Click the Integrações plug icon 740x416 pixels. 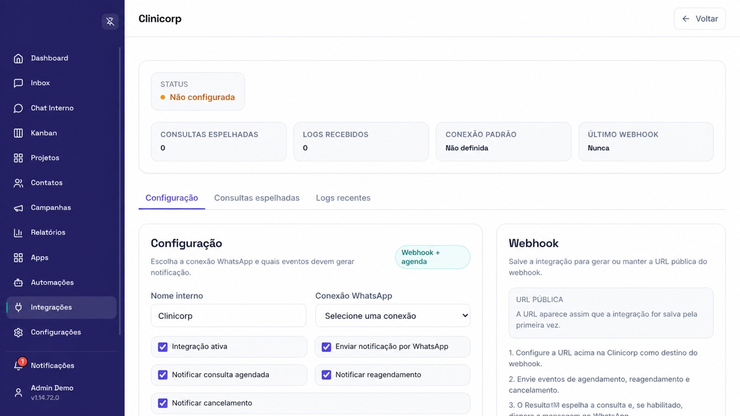pos(18,307)
